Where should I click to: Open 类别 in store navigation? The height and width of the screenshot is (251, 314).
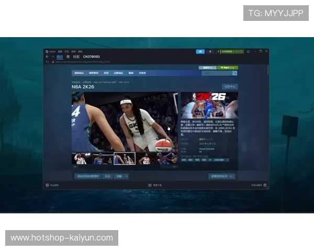tap(106, 73)
